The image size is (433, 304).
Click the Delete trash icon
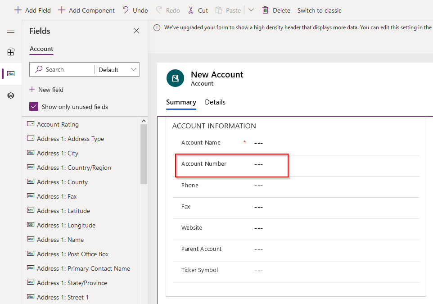tap(266, 10)
